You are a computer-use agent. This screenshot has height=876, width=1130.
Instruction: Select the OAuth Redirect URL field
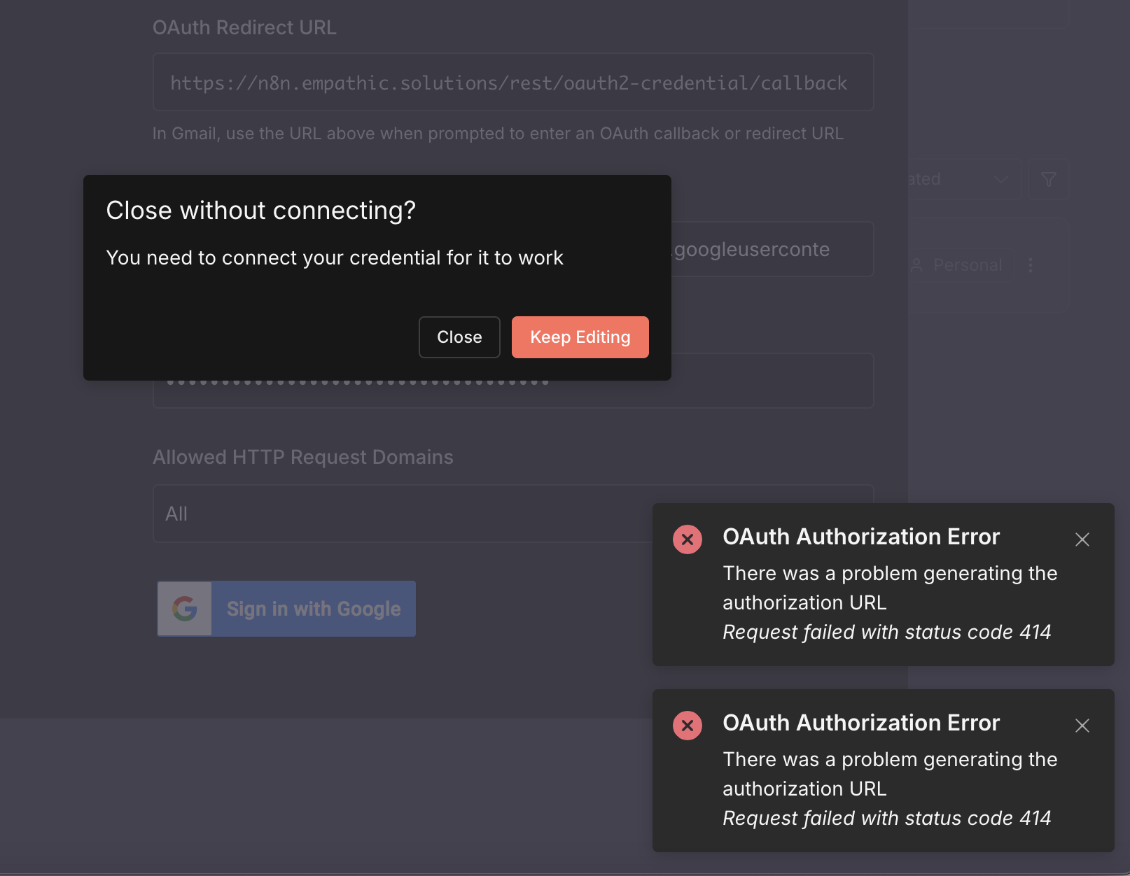pos(513,82)
